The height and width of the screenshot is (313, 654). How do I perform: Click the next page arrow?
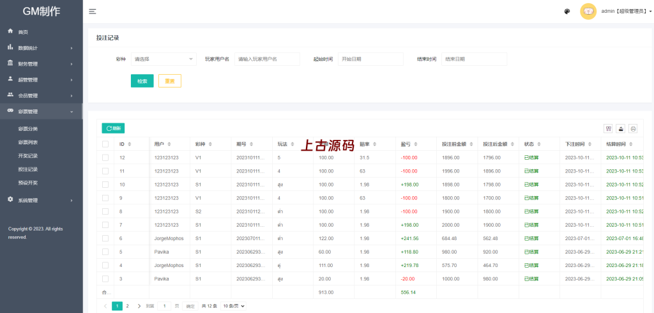pos(139,306)
